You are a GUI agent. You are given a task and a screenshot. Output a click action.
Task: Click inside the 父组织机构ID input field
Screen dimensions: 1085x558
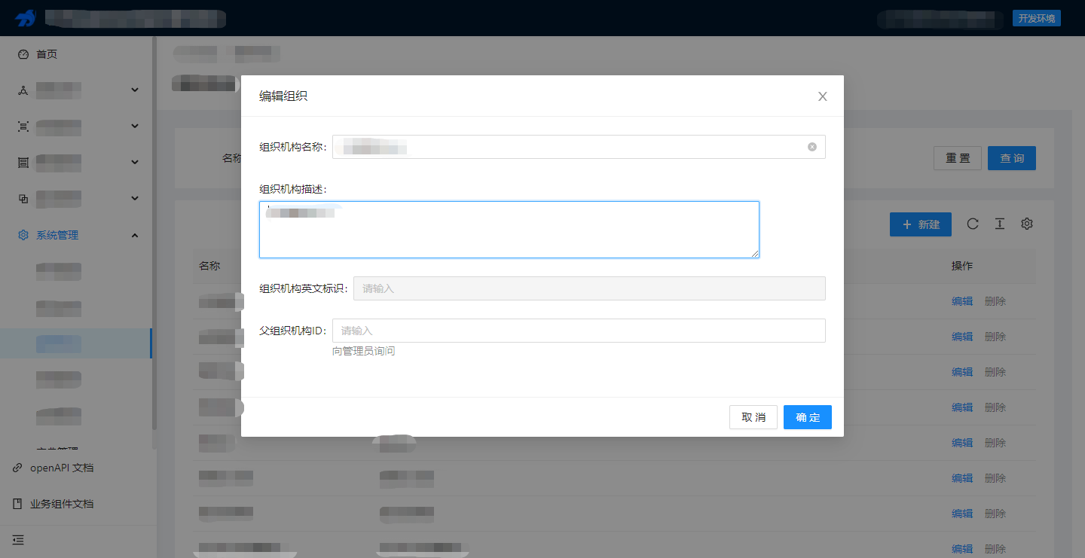coord(579,330)
